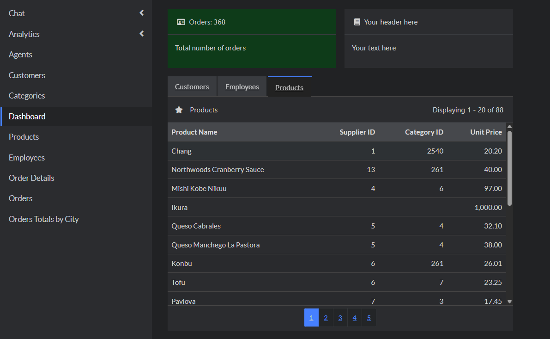The width and height of the screenshot is (550, 339).
Task: Open the Employees tab
Action: (x=242, y=86)
